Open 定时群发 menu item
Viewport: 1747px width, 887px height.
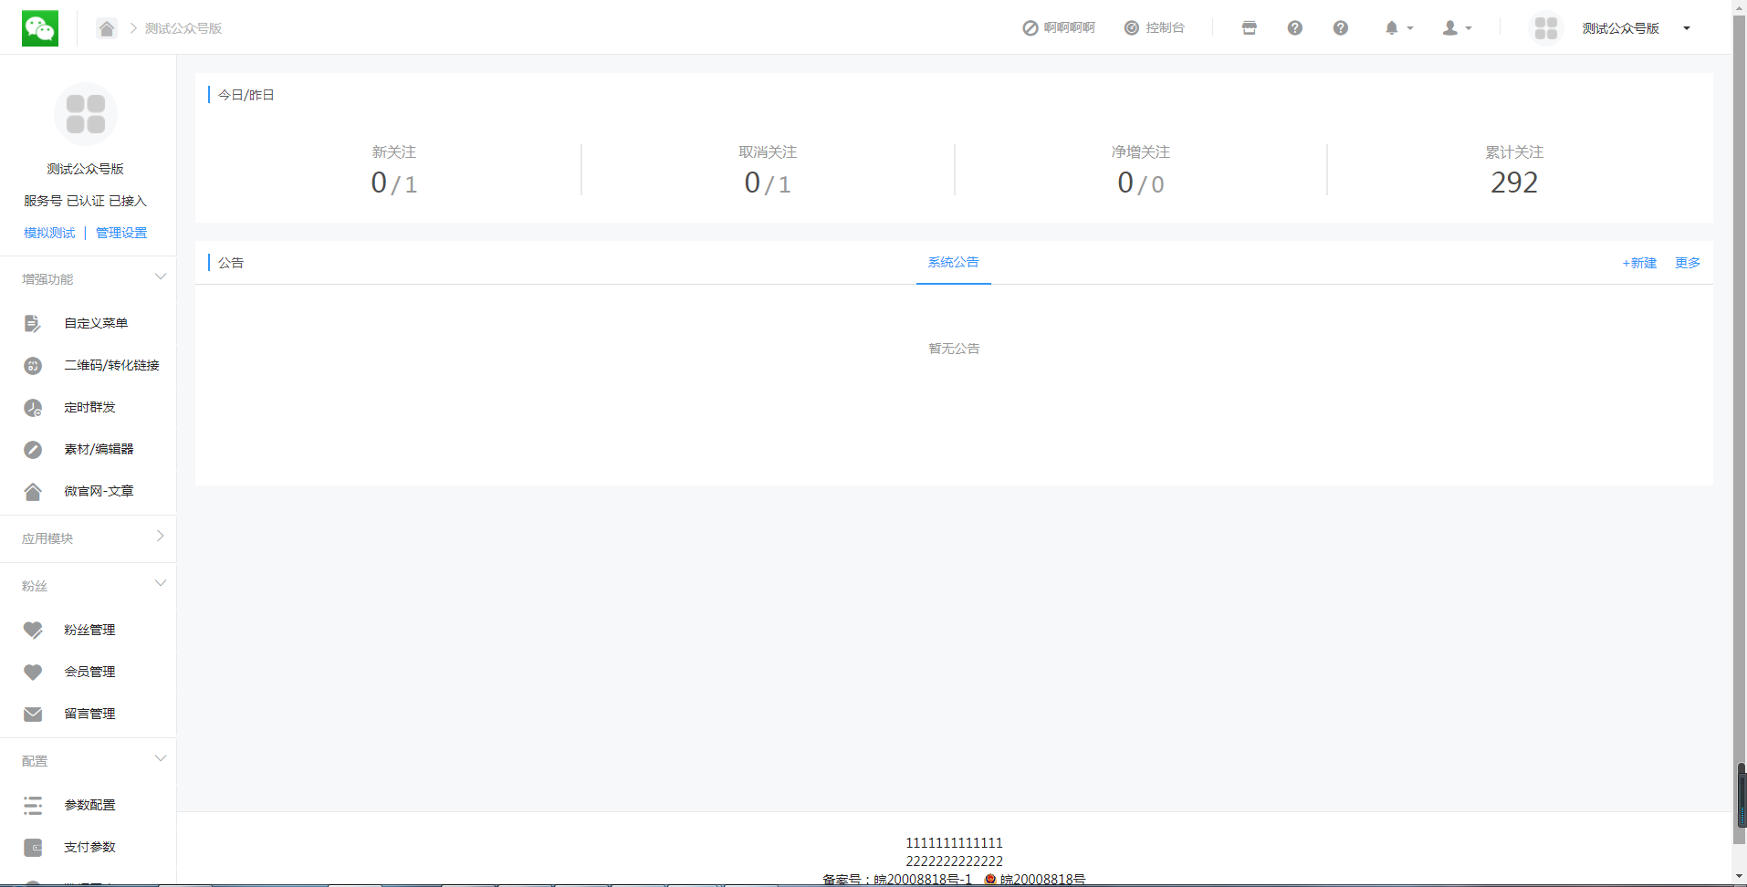click(89, 407)
